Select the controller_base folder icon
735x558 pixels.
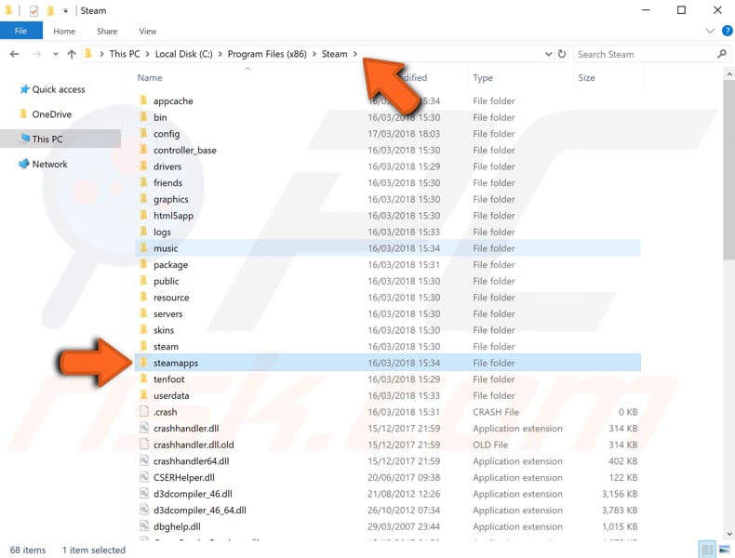[x=144, y=150]
